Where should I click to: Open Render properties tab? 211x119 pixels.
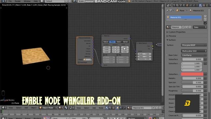click(174, 5)
